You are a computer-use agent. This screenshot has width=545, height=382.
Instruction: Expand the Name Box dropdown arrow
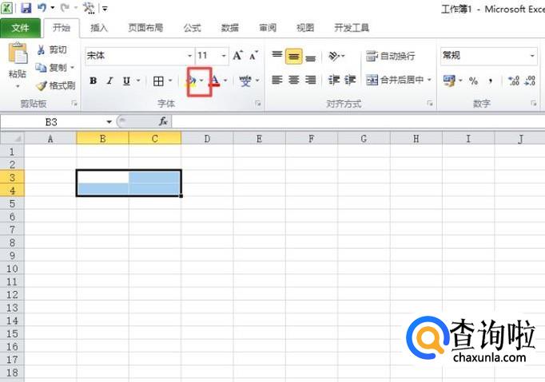pos(109,121)
